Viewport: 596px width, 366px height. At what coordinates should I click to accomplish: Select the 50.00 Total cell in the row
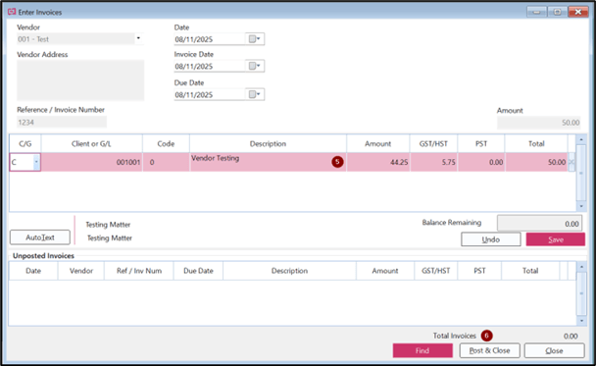click(x=536, y=162)
